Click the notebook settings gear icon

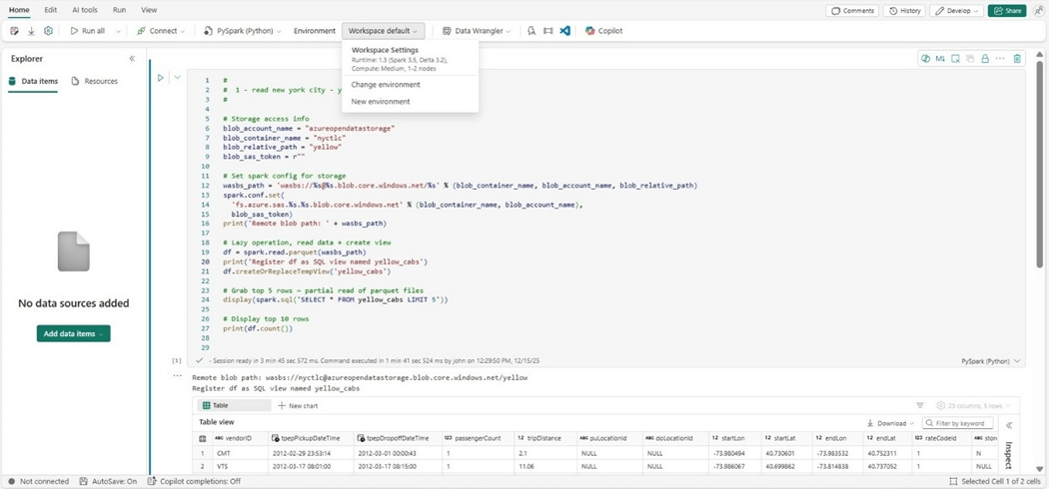(x=48, y=31)
